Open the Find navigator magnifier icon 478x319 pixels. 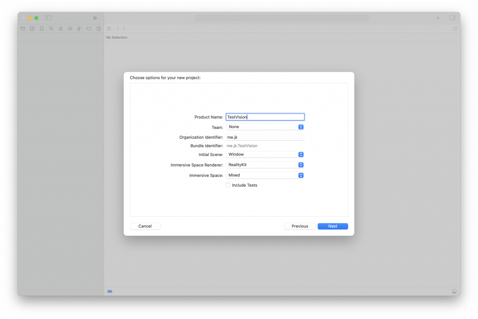tap(51, 28)
